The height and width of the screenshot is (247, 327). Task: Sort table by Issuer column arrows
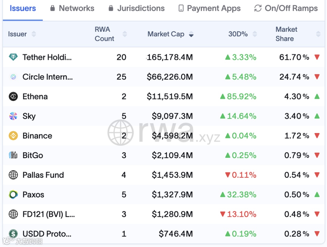[34, 34]
